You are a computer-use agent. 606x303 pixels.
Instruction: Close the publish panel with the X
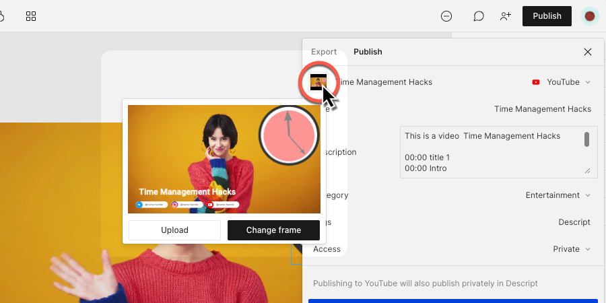587,52
